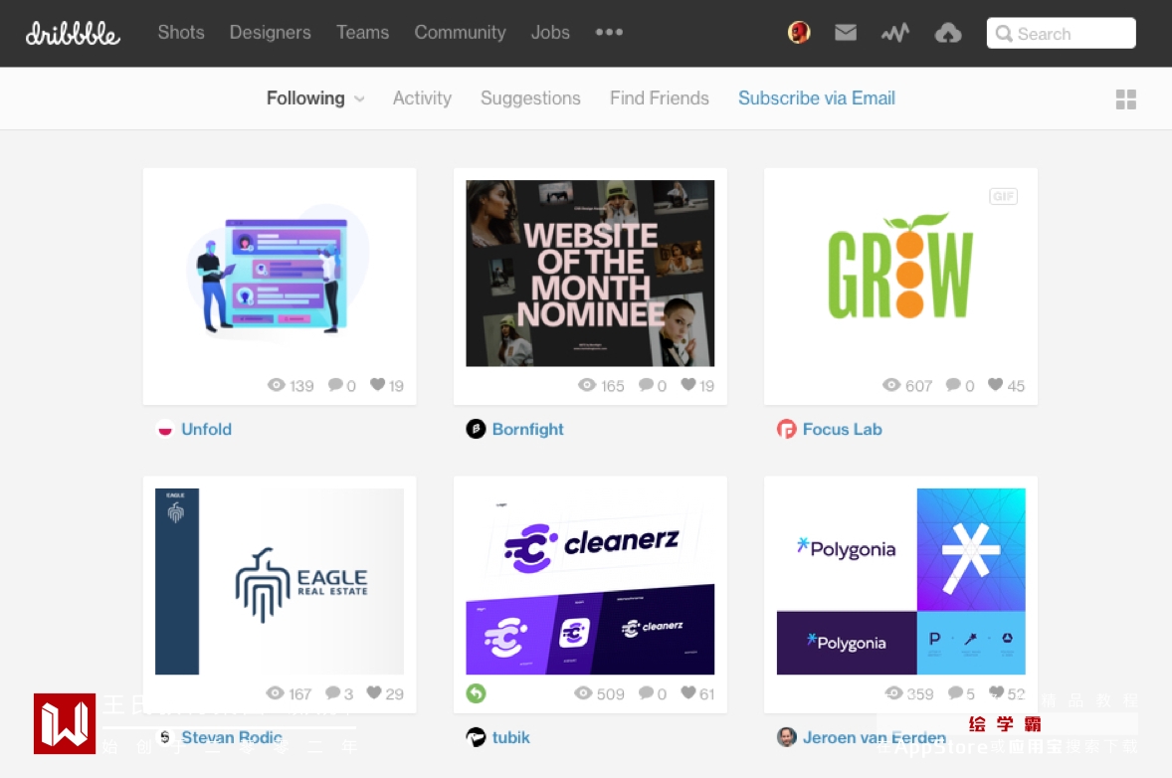Open comments on the GROW shot
This screenshot has width=1172, height=778.
[x=953, y=384]
